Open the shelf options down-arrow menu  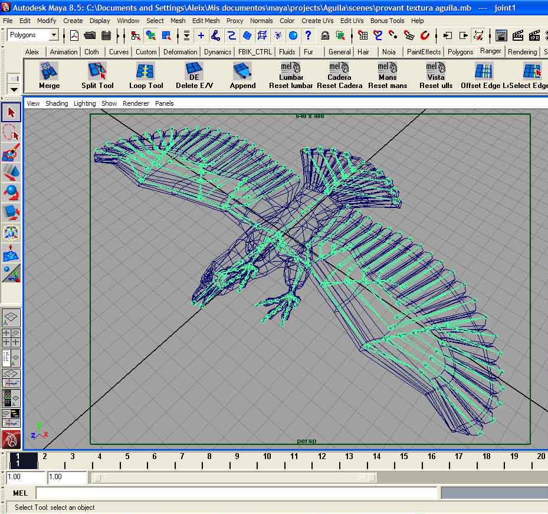14,90
